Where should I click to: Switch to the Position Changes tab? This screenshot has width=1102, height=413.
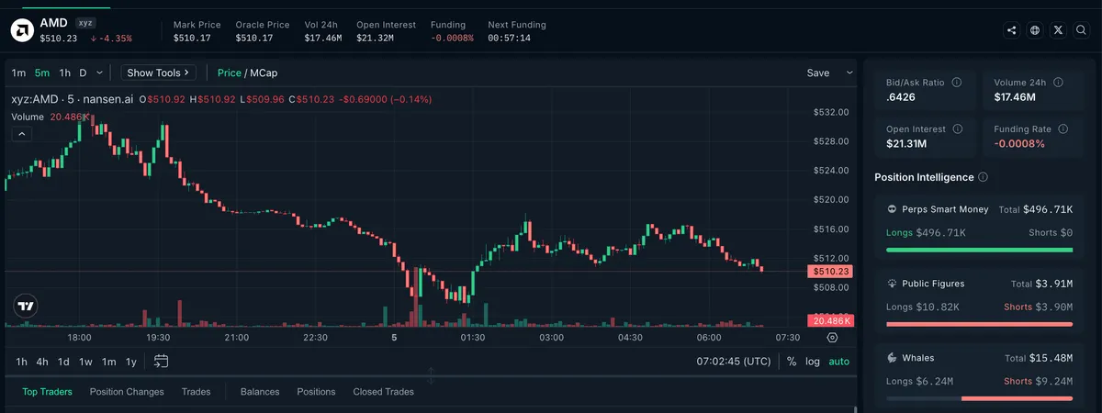[127, 392]
